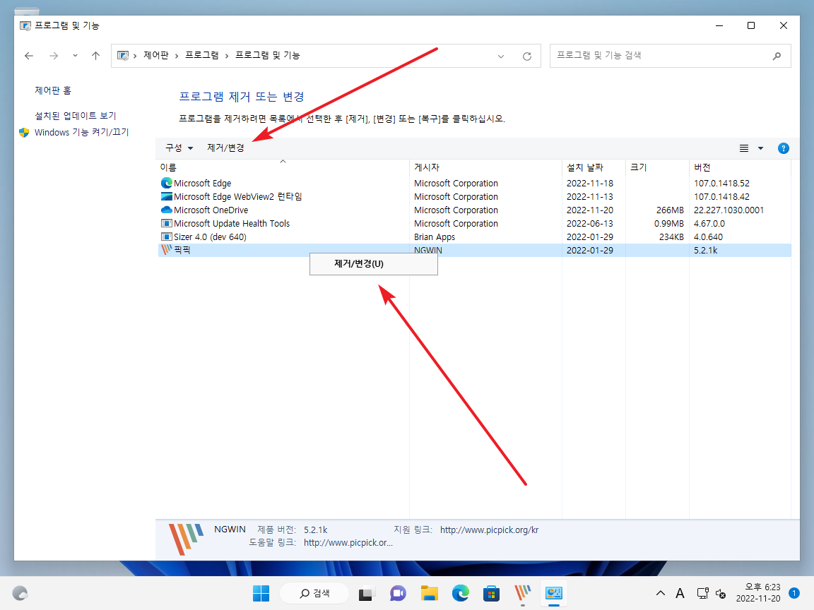Click the 픽픽 icon in program list
The image size is (814, 610).
(x=167, y=250)
